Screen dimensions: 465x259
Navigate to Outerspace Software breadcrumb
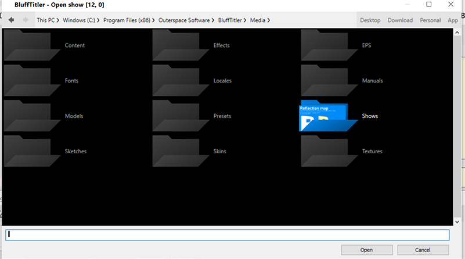(184, 20)
